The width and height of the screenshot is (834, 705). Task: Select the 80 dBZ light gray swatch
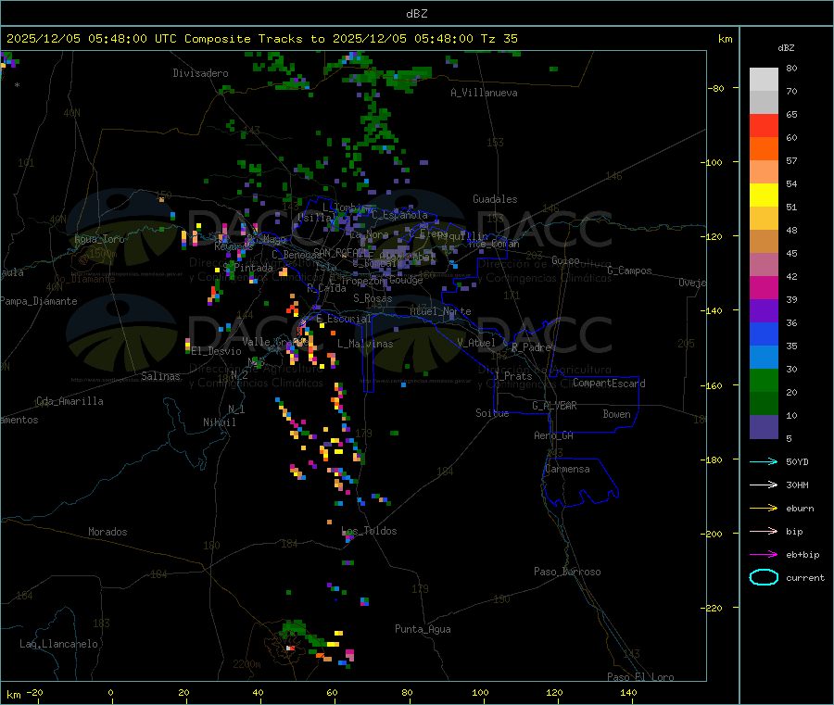point(764,80)
